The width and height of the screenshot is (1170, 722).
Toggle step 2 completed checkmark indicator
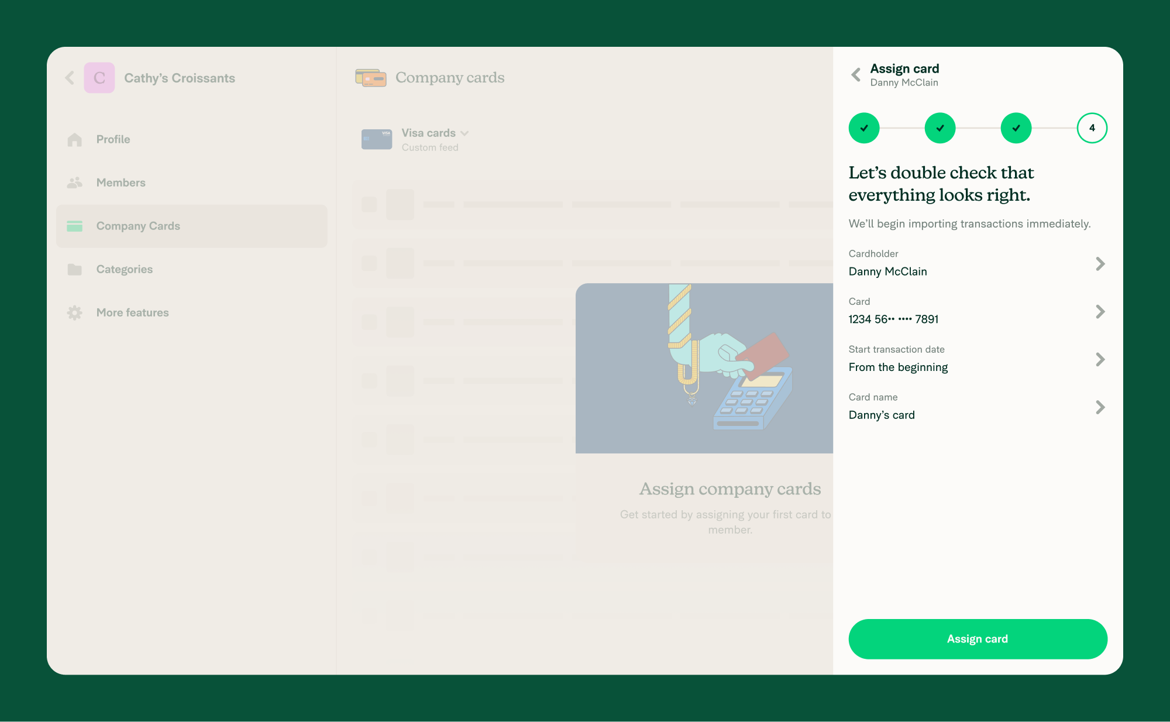(940, 128)
